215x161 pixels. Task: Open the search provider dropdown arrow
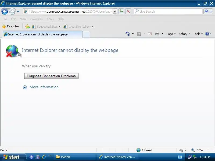pyautogui.click(x=211, y=11)
